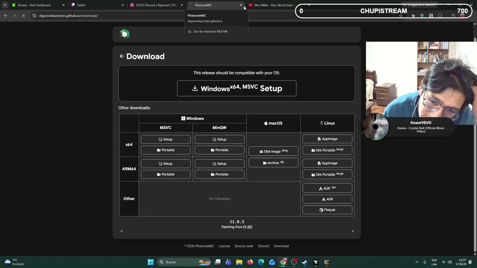Open the Discord footer link
477x268 pixels.
[x=263, y=246]
